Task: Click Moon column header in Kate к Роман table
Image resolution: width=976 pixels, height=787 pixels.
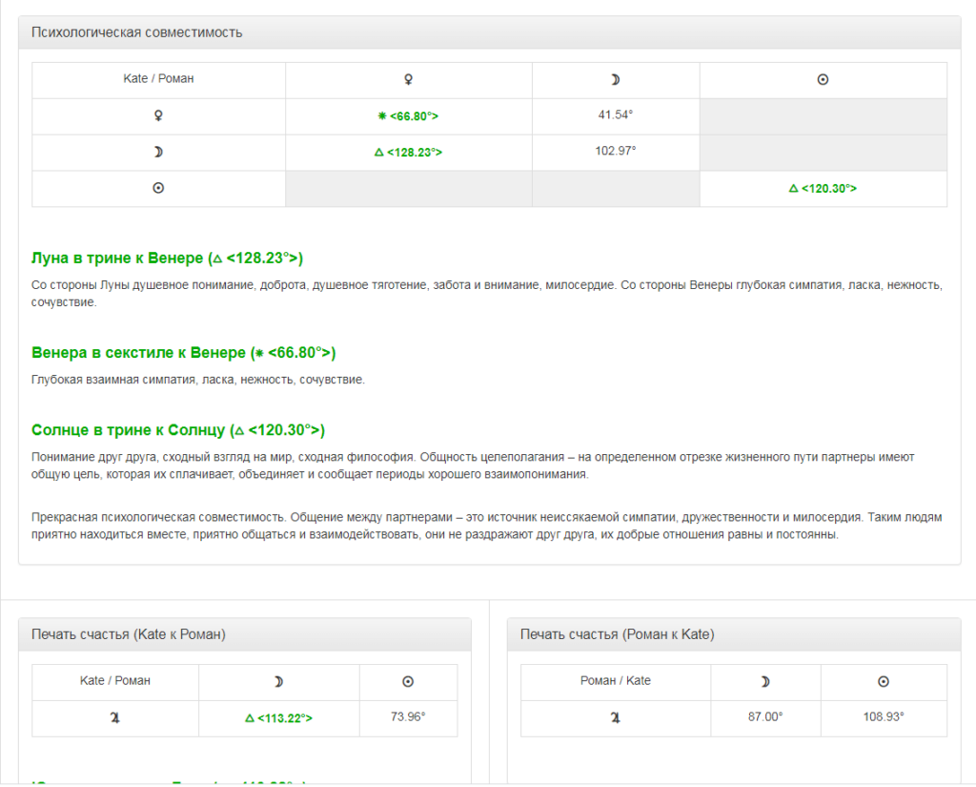Action: pos(278,682)
